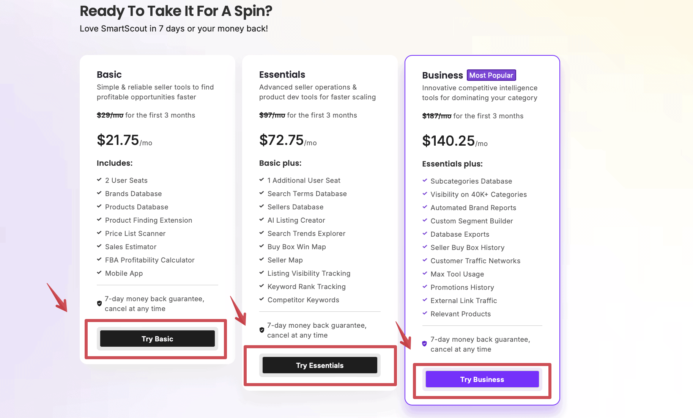The image size is (693, 418).
Task: Click the checkmark beside Mobile App
Action: pos(99,273)
